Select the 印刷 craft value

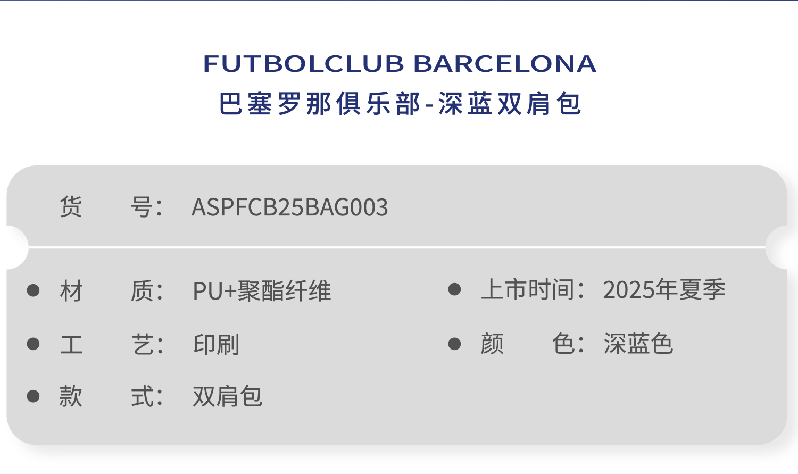pos(216,345)
